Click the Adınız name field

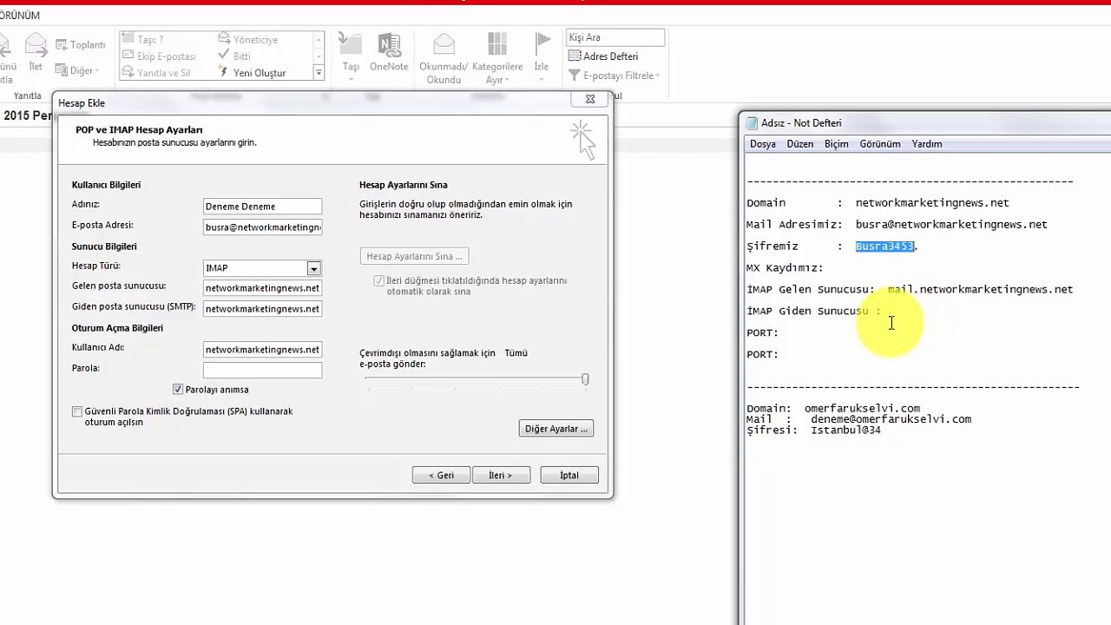[x=262, y=207]
